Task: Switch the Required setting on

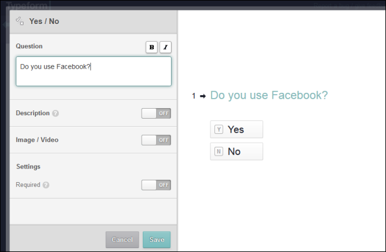Action: click(x=156, y=185)
